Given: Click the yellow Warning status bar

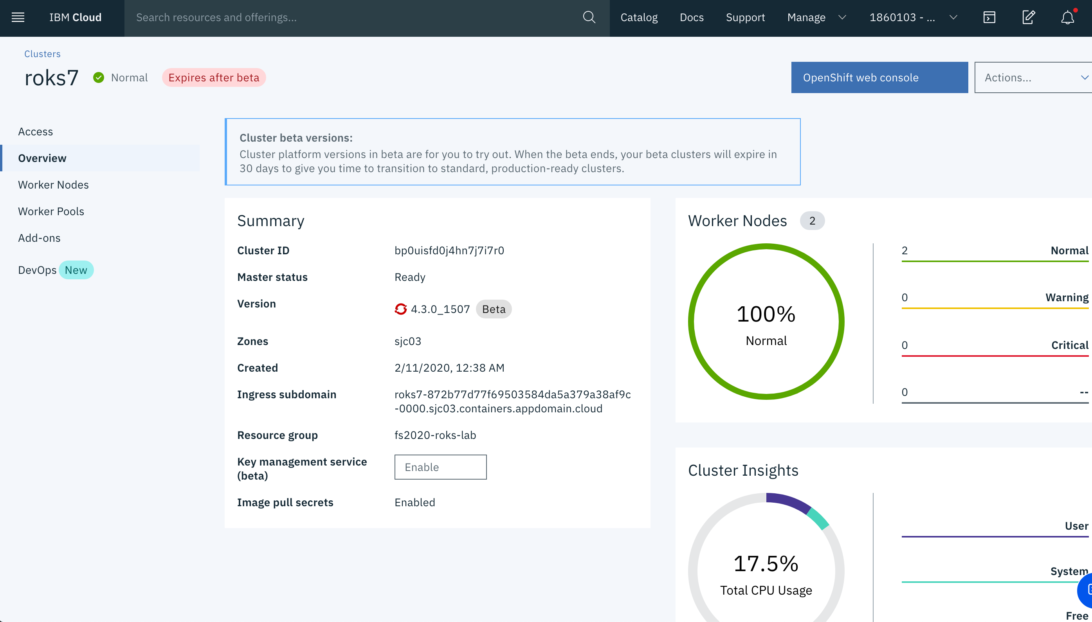Looking at the screenshot, I should pyautogui.click(x=995, y=308).
